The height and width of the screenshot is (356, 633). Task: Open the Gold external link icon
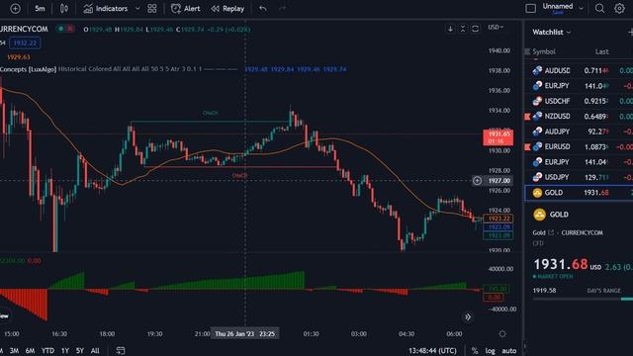pos(551,232)
